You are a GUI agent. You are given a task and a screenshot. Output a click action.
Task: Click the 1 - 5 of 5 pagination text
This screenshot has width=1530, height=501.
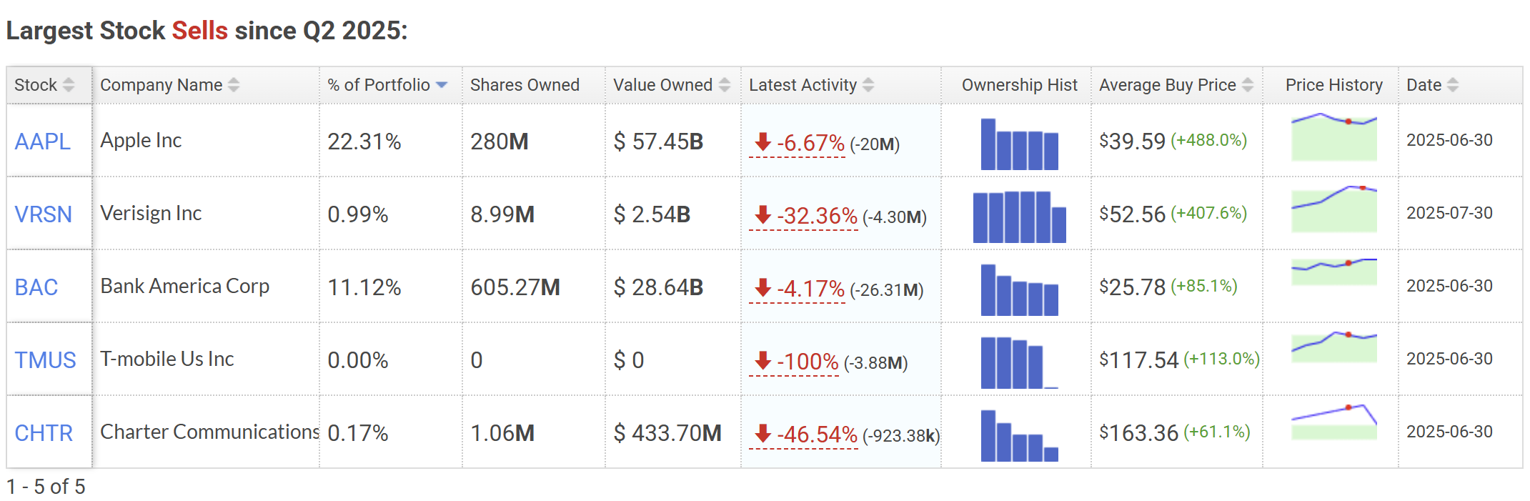pyautogui.click(x=46, y=487)
